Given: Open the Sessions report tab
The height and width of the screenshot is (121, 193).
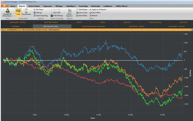Looking at the screenshot, I should [127, 22].
